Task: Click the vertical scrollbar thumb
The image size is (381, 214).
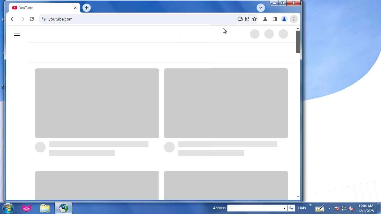Action: (x=298, y=42)
